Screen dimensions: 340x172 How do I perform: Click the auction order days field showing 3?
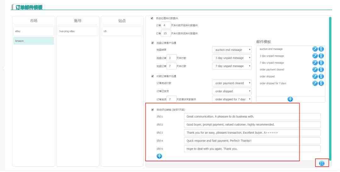point(171,58)
